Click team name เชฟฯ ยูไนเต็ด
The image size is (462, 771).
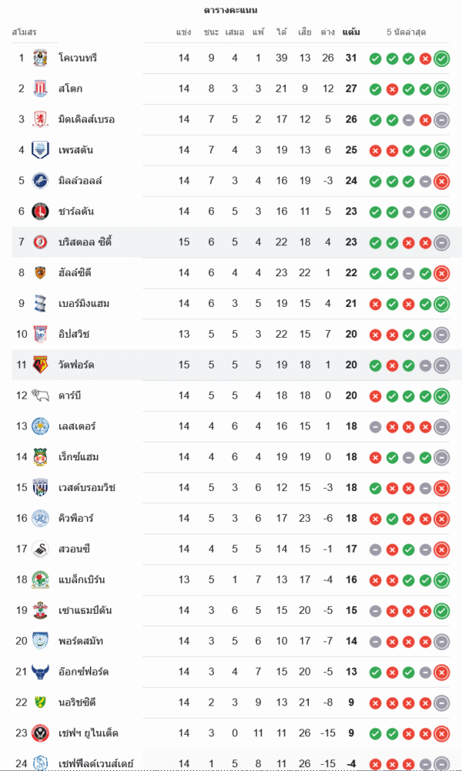click(89, 733)
